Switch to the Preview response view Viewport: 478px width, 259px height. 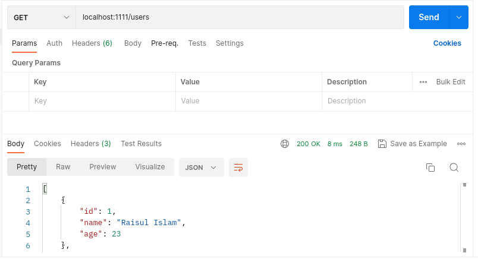coord(103,167)
